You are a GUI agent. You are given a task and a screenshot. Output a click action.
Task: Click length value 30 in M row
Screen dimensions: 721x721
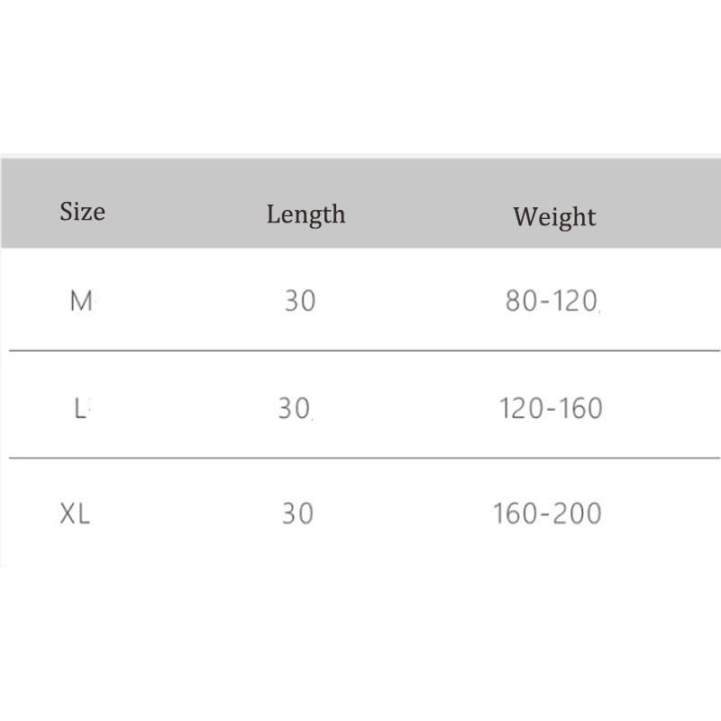click(x=300, y=301)
